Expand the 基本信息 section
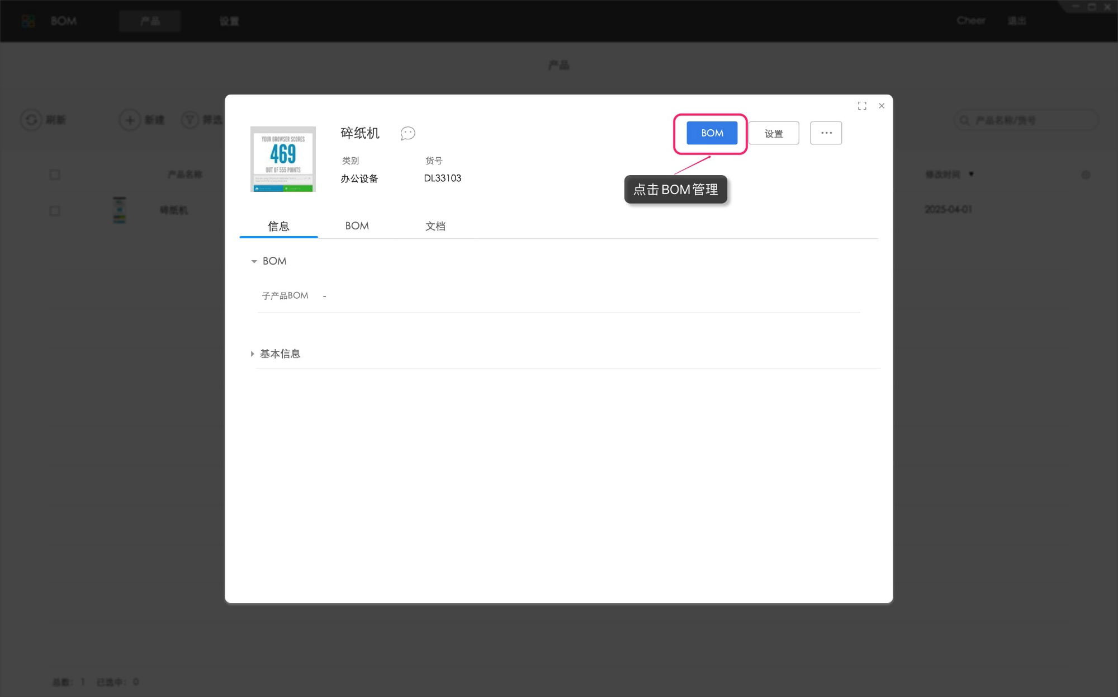This screenshot has height=697, width=1118. [x=253, y=354]
